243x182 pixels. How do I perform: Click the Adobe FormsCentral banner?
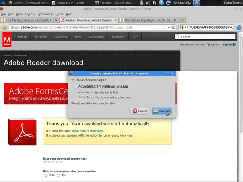(36, 94)
